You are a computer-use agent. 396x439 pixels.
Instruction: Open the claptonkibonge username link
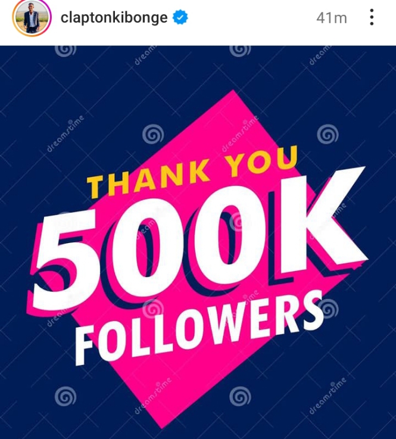tap(114, 18)
